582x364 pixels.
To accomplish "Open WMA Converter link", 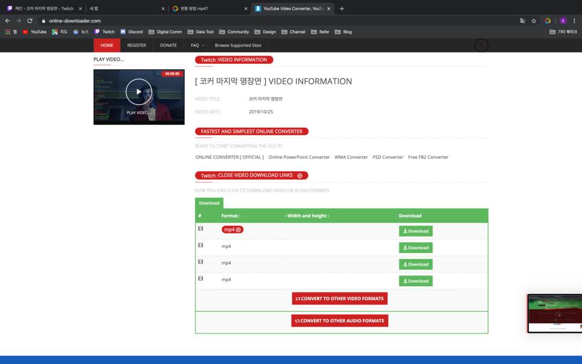I will [351, 157].
